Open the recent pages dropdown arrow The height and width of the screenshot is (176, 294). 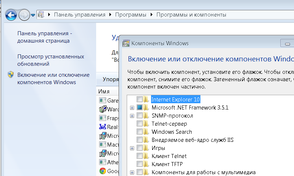pos(33,15)
